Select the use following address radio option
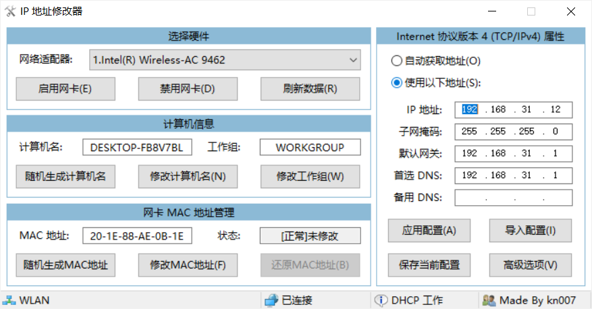This screenshot has height=309, width=592. click(397, 83)
